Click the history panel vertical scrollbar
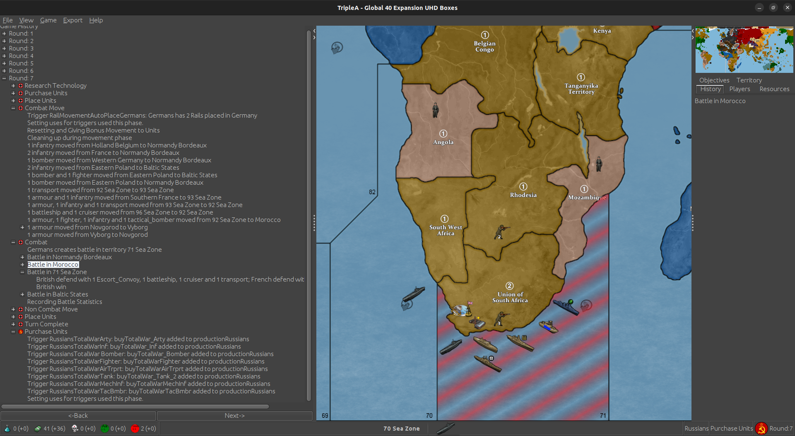Image resolution: width=795 pixels, height=436 pixels. [x=308, y=215]
